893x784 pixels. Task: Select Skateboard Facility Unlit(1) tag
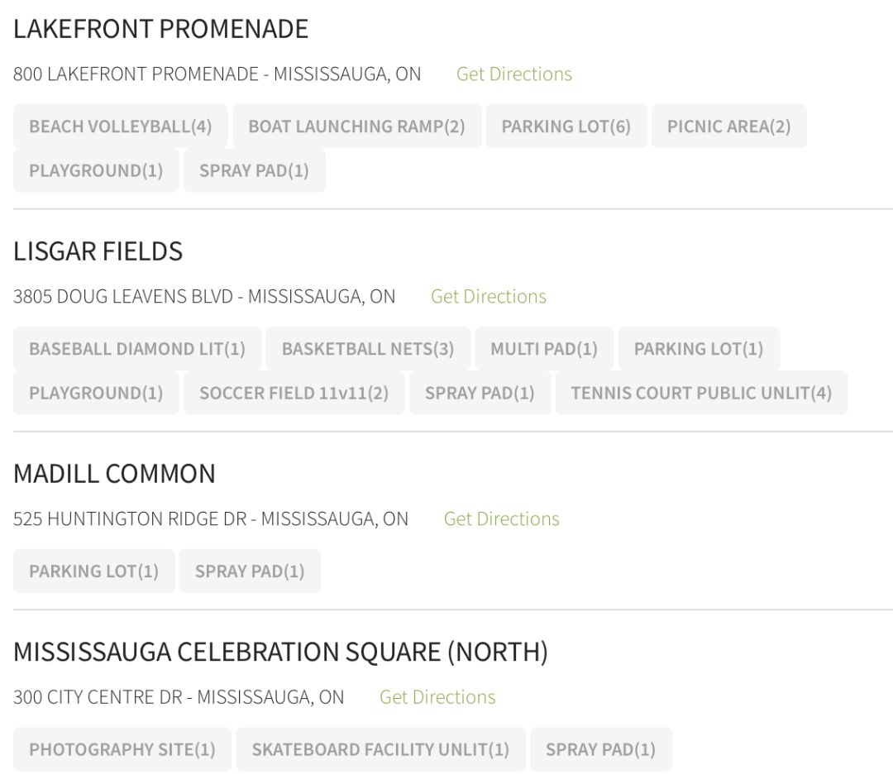(x=380, y=749)
